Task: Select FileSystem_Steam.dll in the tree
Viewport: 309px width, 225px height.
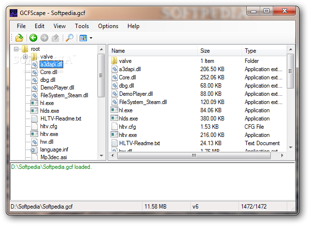Action: (x=64, y=95)
